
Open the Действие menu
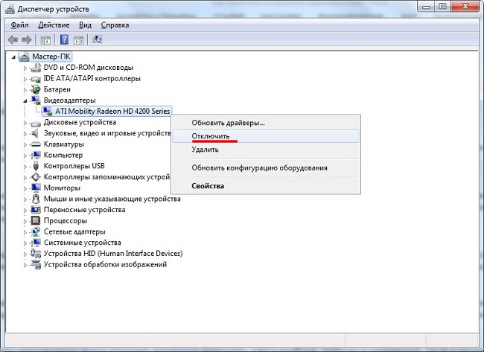coord(54,25)
